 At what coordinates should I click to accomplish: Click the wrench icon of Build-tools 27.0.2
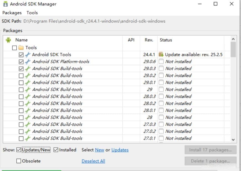[28, 131]
